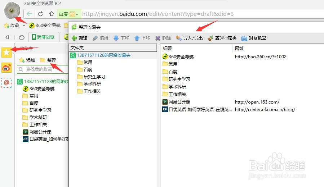
Task: Open 百度 folder in sidebar list
Action: click(x=30, y=103)
